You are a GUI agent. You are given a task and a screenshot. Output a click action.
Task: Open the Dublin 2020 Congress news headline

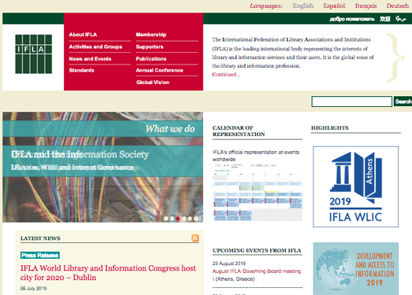[x=108, y=273]
